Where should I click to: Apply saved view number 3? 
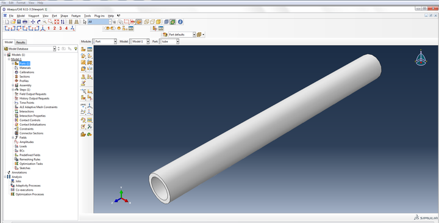(60, 28)
